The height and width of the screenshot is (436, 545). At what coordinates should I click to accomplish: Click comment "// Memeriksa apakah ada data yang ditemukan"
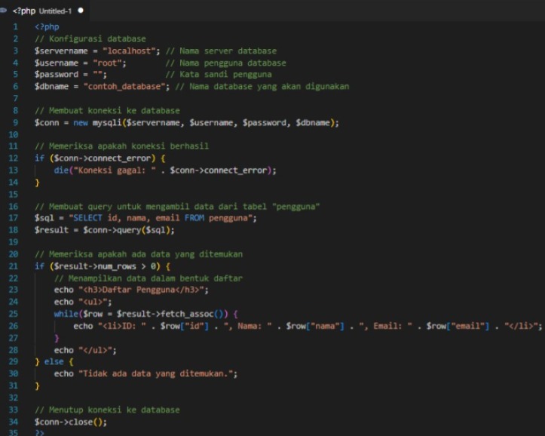click(139, 254)
